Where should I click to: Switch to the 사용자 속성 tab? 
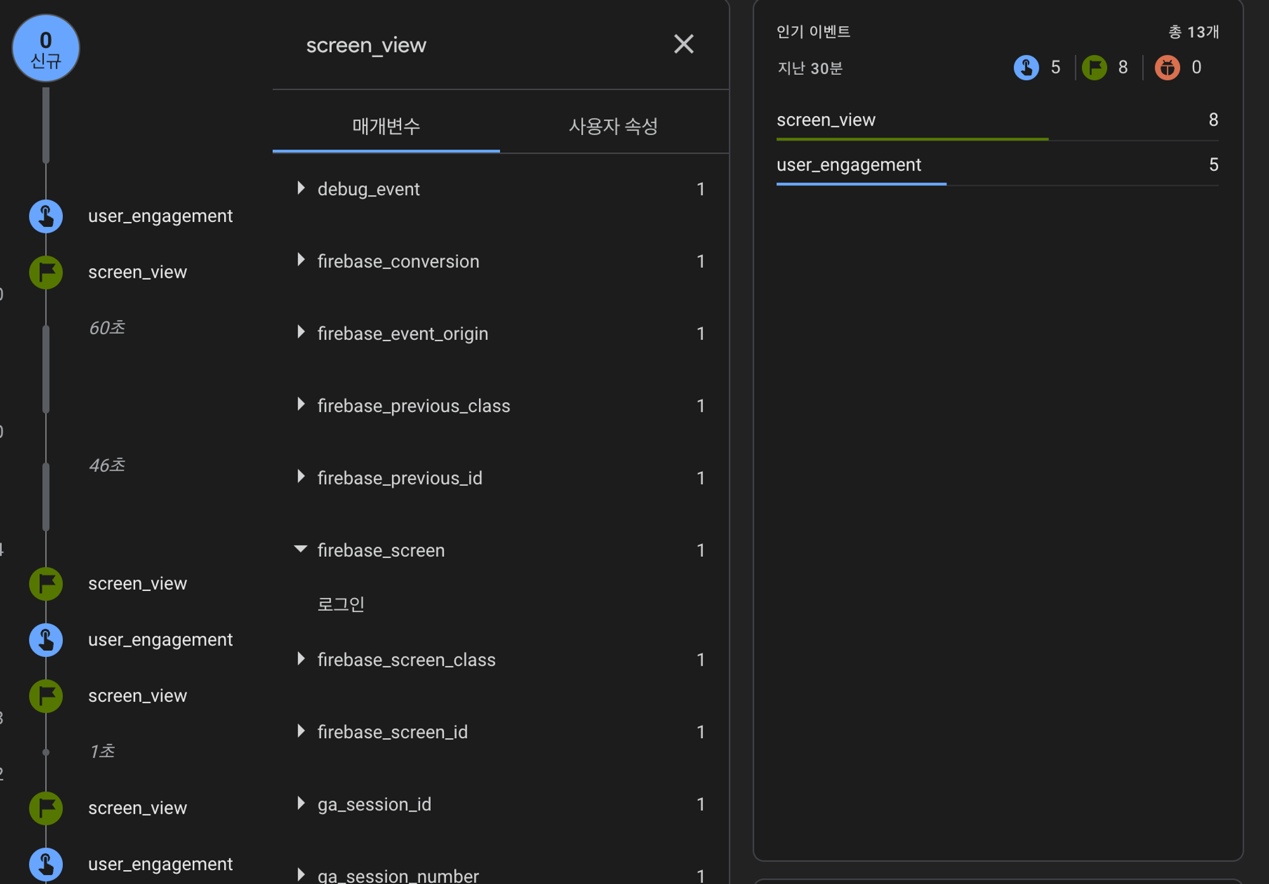coord(613,126)
